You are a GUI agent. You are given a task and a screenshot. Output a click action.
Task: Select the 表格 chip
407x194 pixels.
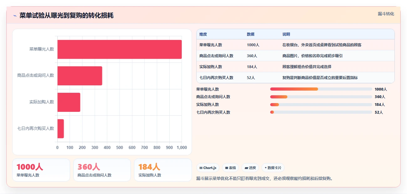(x=230, y=168)
